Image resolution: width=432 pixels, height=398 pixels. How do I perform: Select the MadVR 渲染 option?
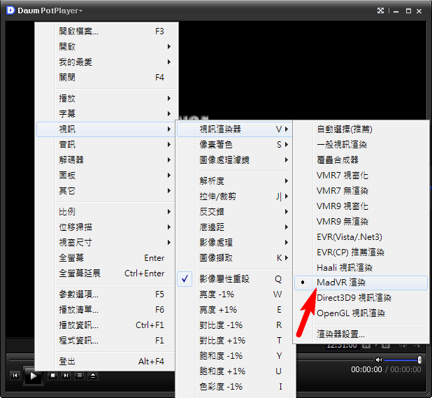pos(361,283)
